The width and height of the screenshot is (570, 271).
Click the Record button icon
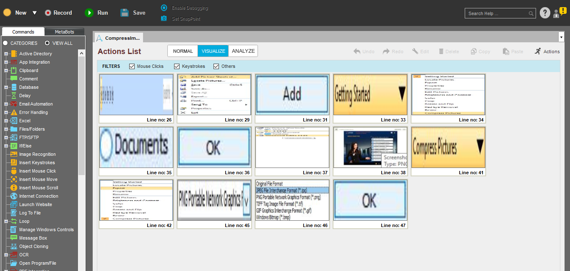coord(48,13)
